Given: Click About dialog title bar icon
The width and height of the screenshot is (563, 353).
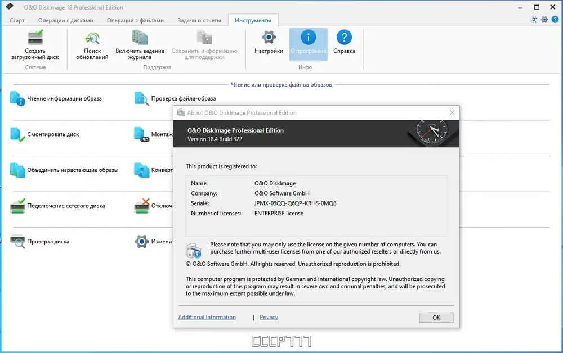Looking at the screenshot, I should tap(181, 112).
